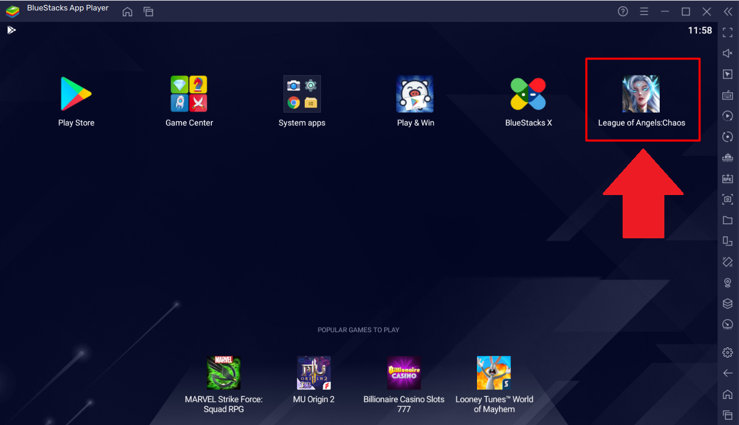
Task: Open keyboard game controls icon
Action: click(x=728, y=95)
